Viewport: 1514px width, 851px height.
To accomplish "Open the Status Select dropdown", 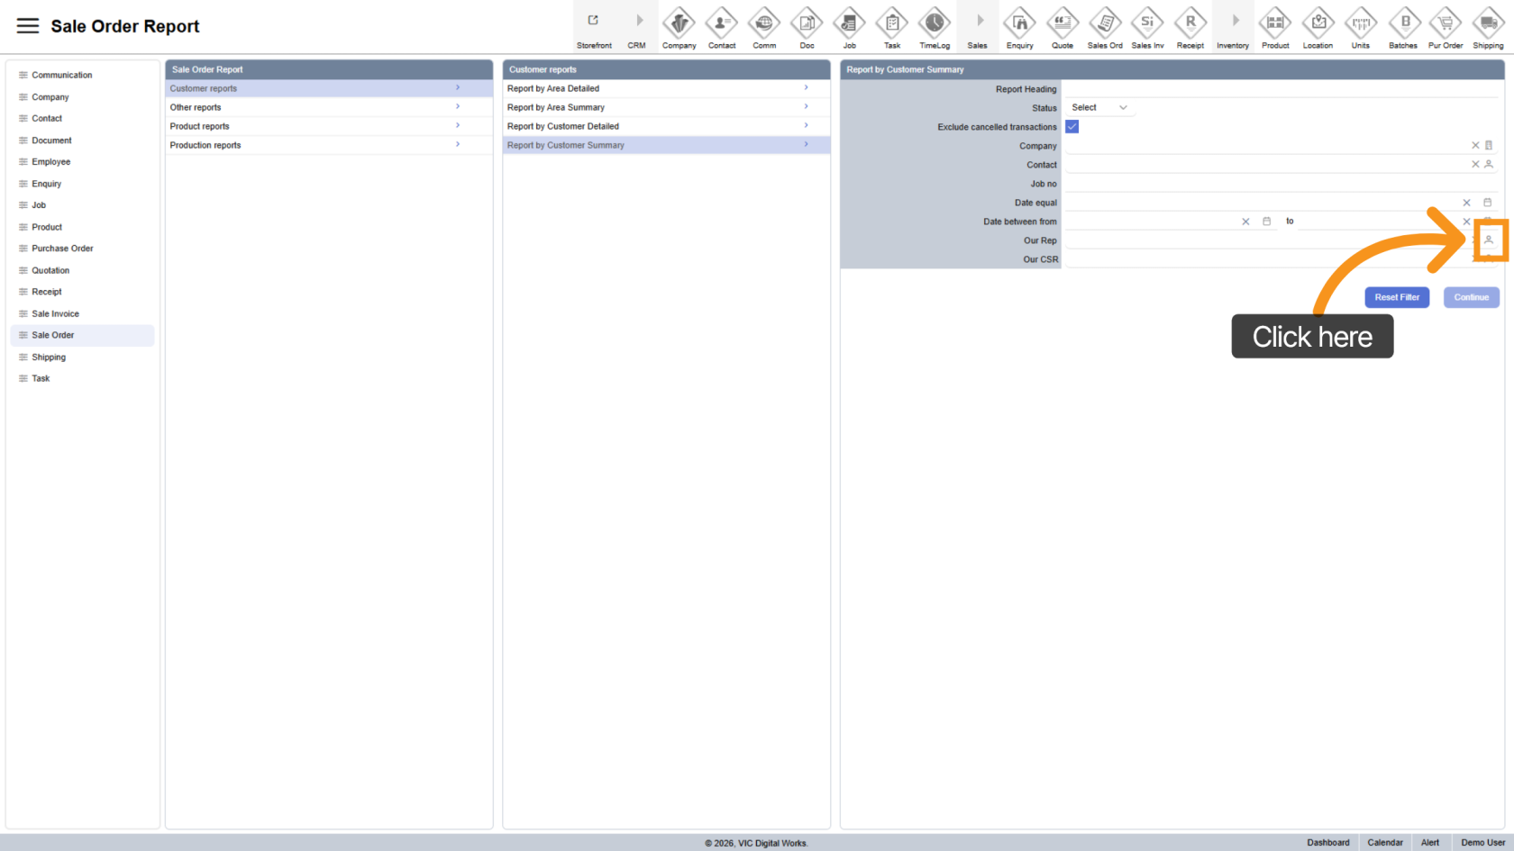I will [1099, 108].
